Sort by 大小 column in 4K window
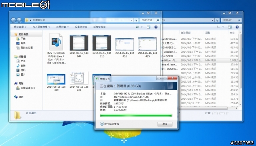 (234, 33)
